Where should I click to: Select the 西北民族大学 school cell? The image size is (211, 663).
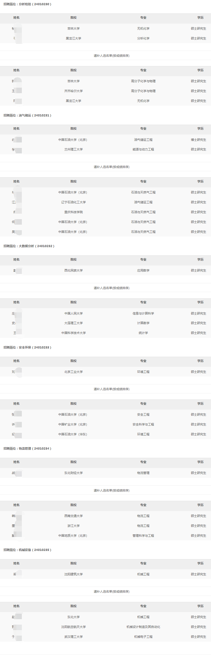pyautogui.click(x=73, y=270)
